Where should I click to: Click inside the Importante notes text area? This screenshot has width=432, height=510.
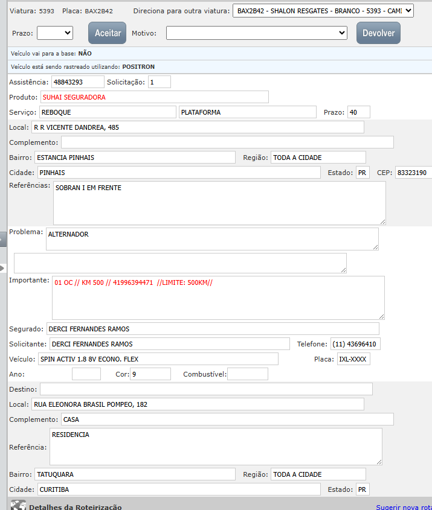coord(218,298)
